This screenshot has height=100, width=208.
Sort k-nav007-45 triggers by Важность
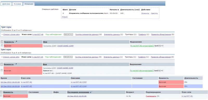point(9,64)
